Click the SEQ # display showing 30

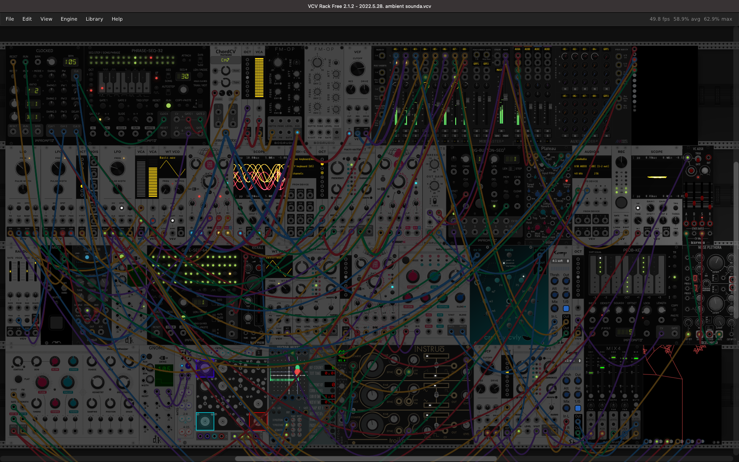click(183, 76)
